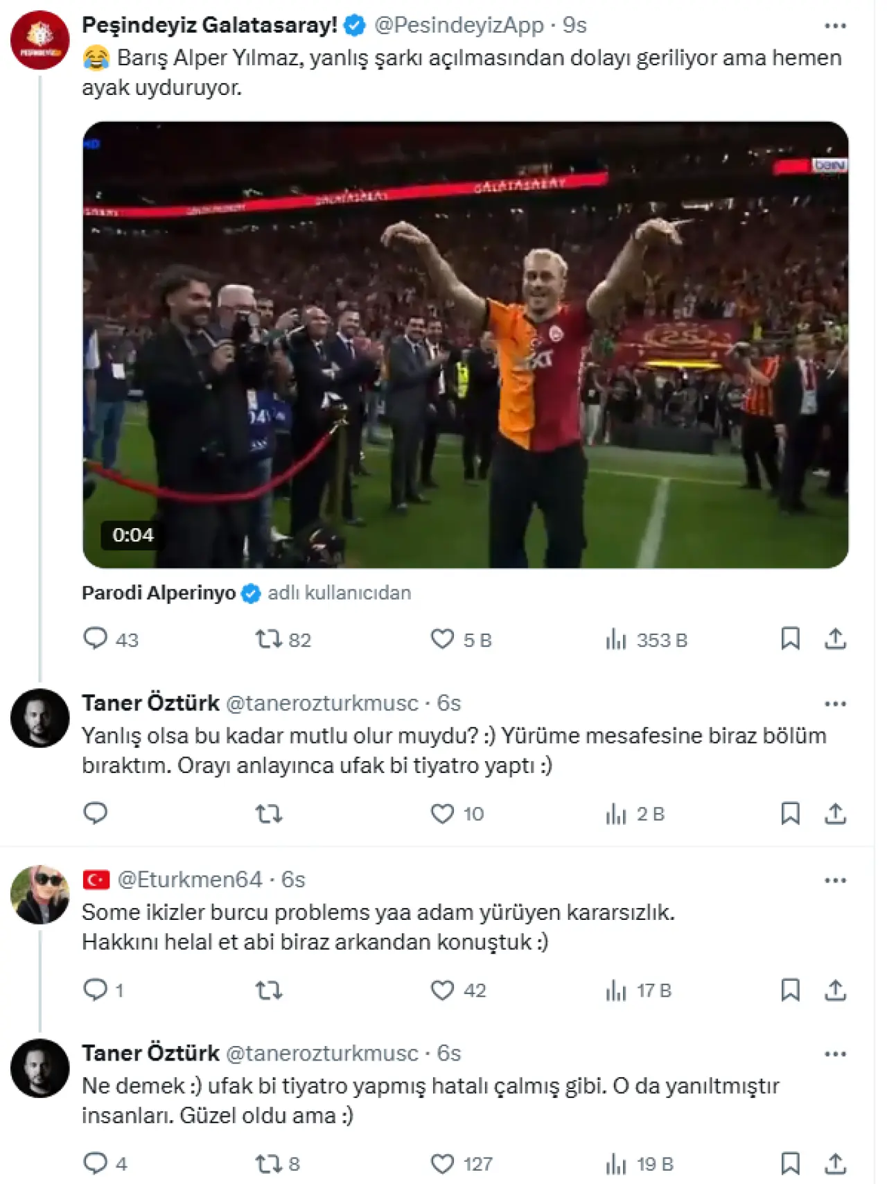Open more options on @Eturkmen64's tweet
The height and width of the screenshot is (1184, 887).
pos(835,881)
